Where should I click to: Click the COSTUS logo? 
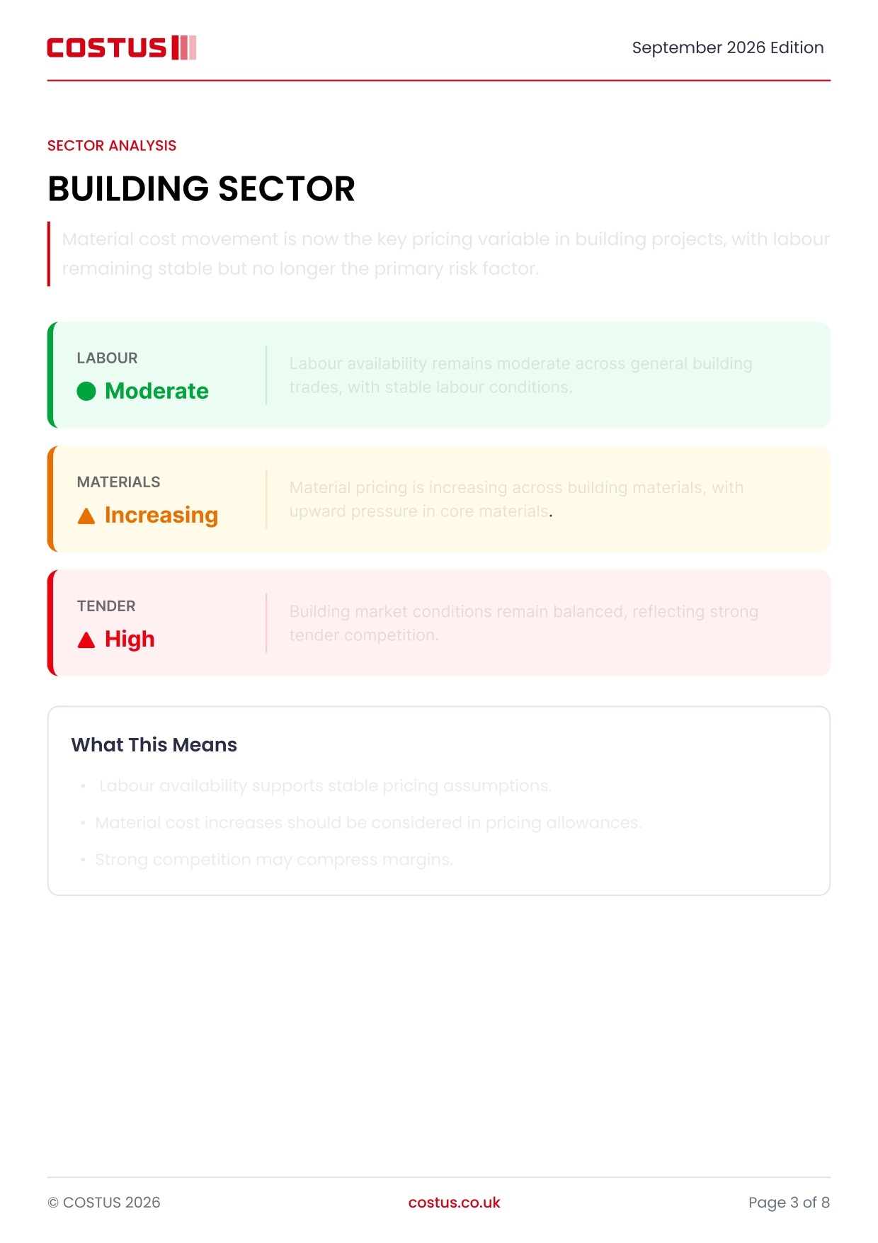click(121, 48)
